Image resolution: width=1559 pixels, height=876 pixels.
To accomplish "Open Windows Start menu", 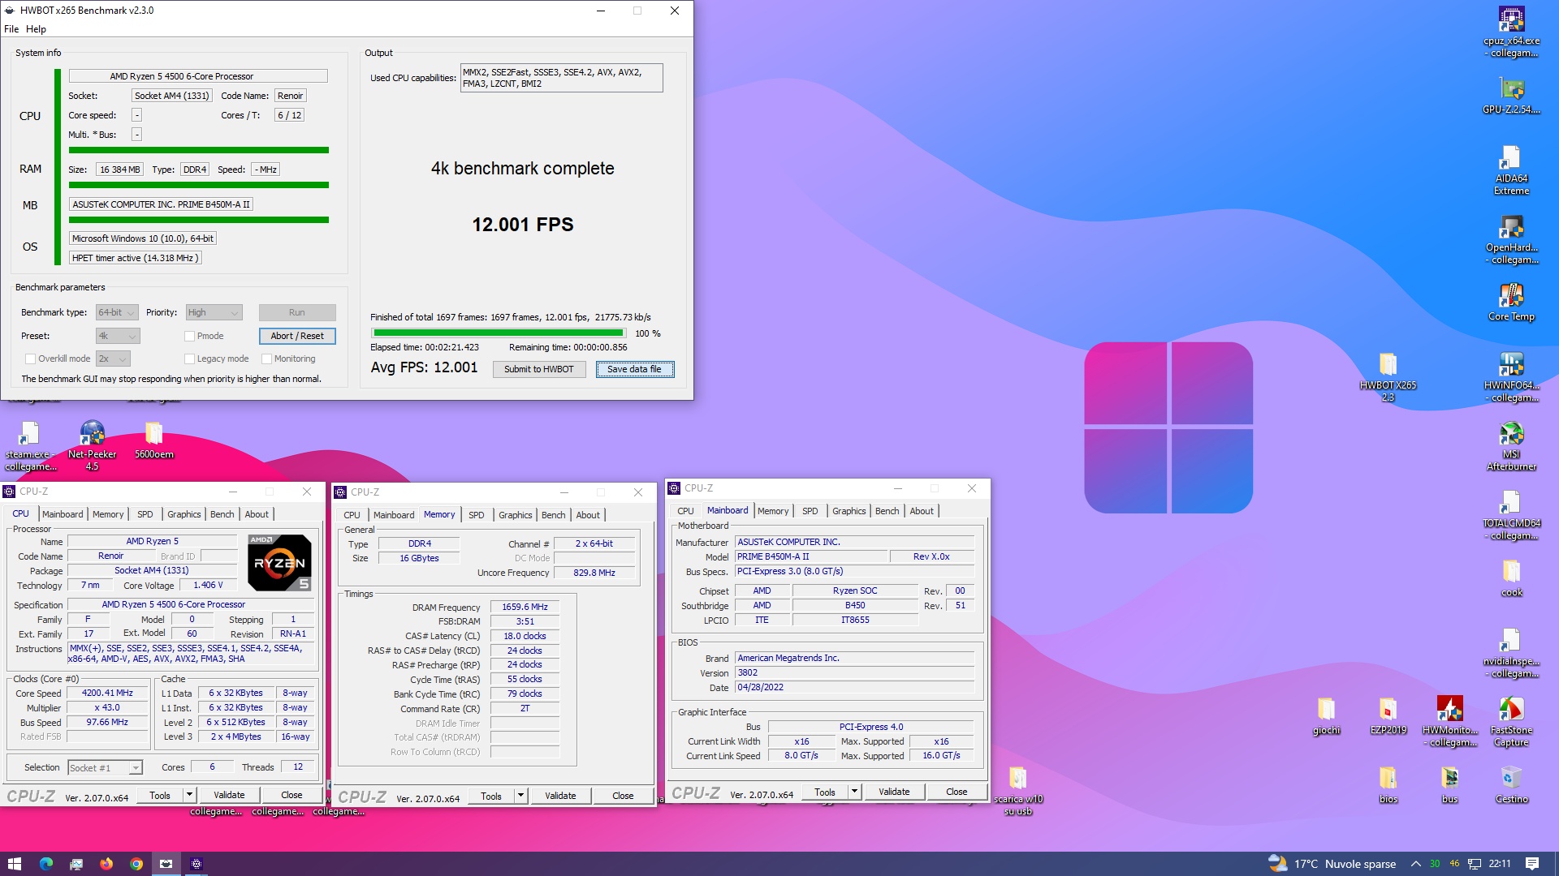I will [x=15, y=864].
